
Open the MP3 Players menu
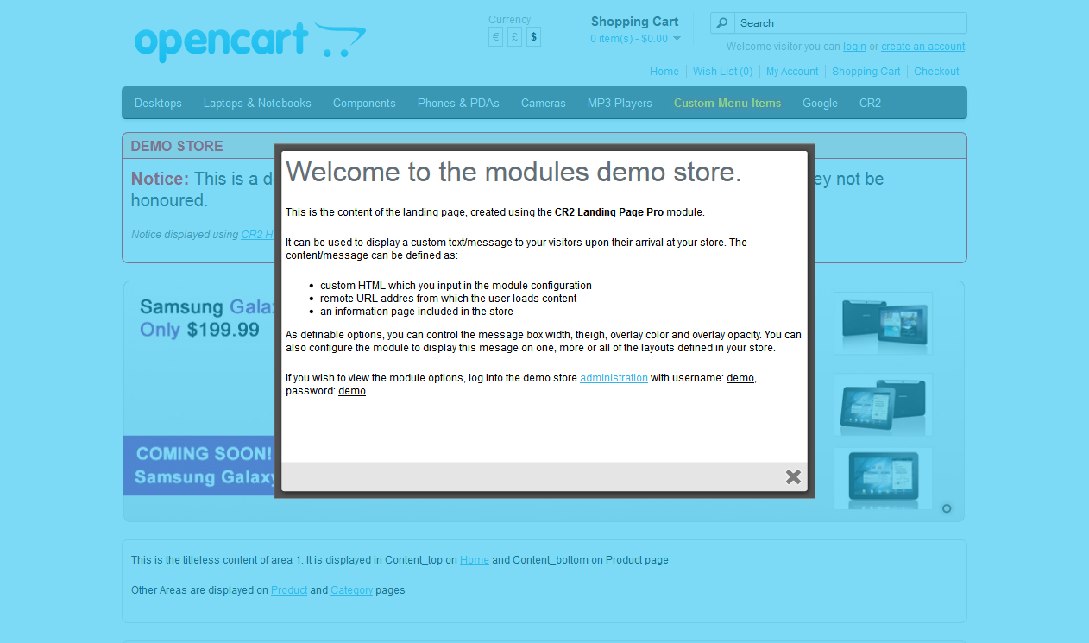620,103
